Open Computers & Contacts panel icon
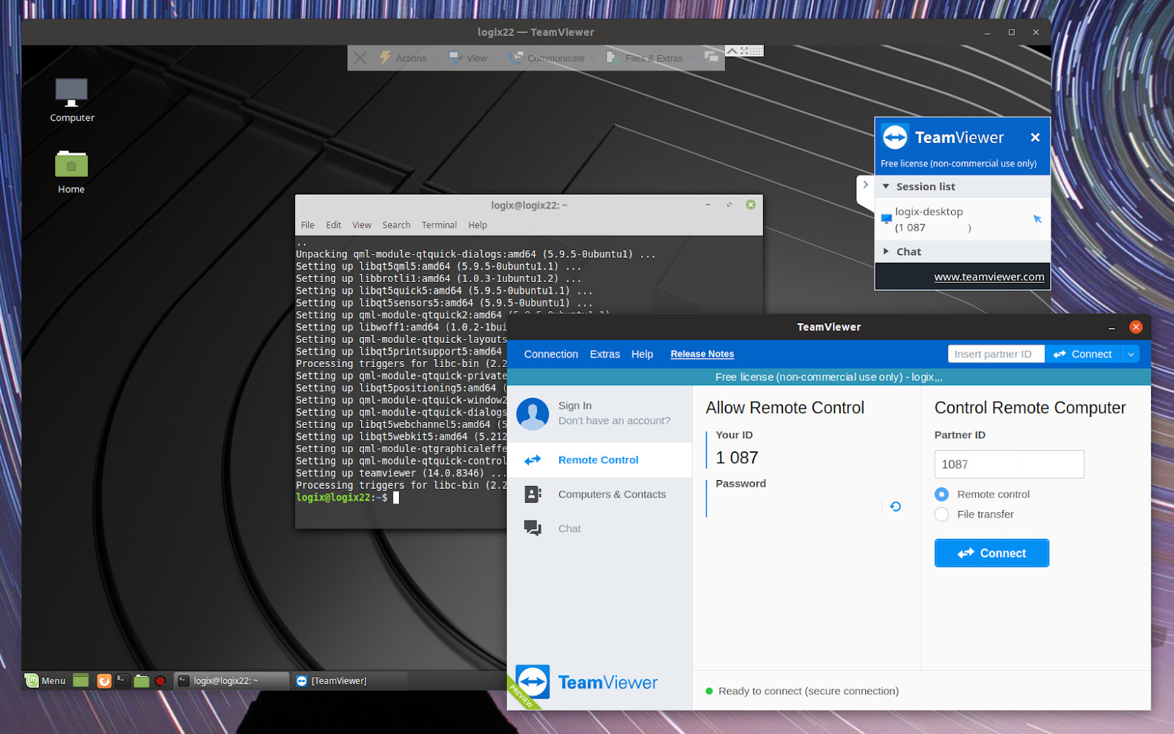Screen dimensions: 1174x734 pos(533,494)
